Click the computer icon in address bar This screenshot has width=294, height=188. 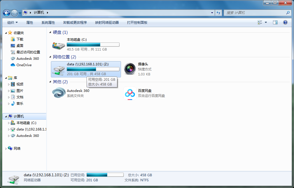pos(25,13)
